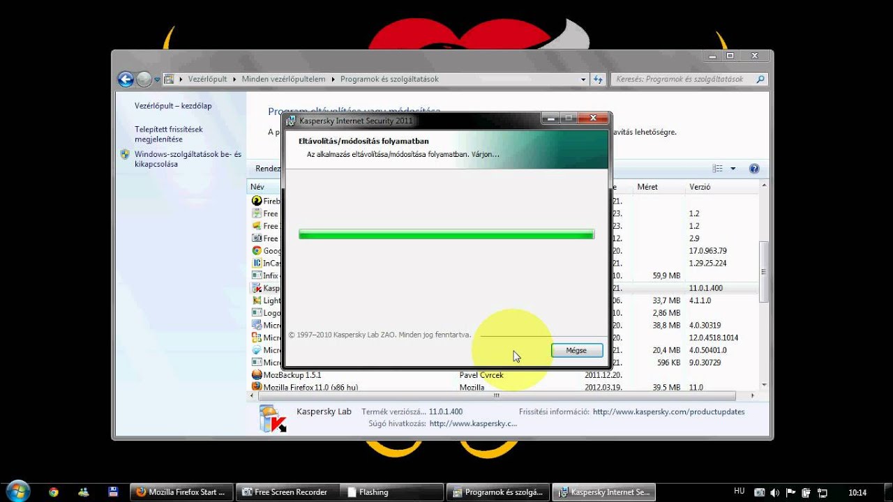Click the Control Panel icon in address bar

[x=169, y=79]
